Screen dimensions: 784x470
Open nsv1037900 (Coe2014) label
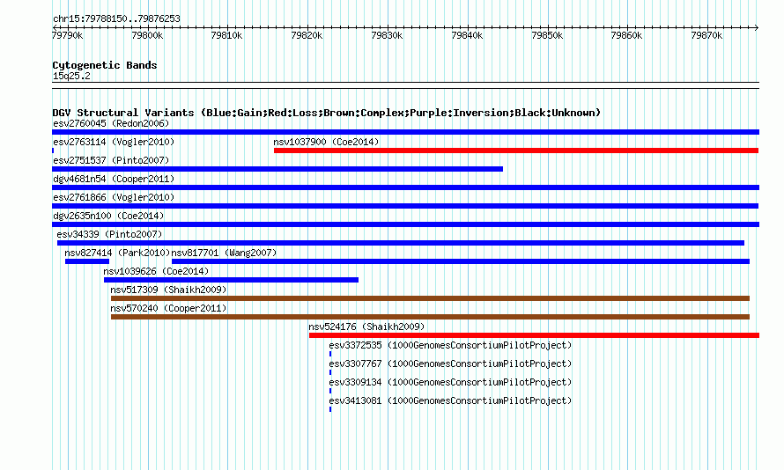pos(326,142)
